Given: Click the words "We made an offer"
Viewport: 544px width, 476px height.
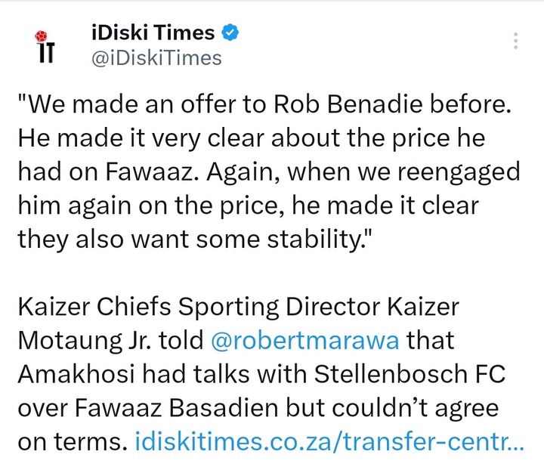Looking at the screenshot, I should point(125,108).
